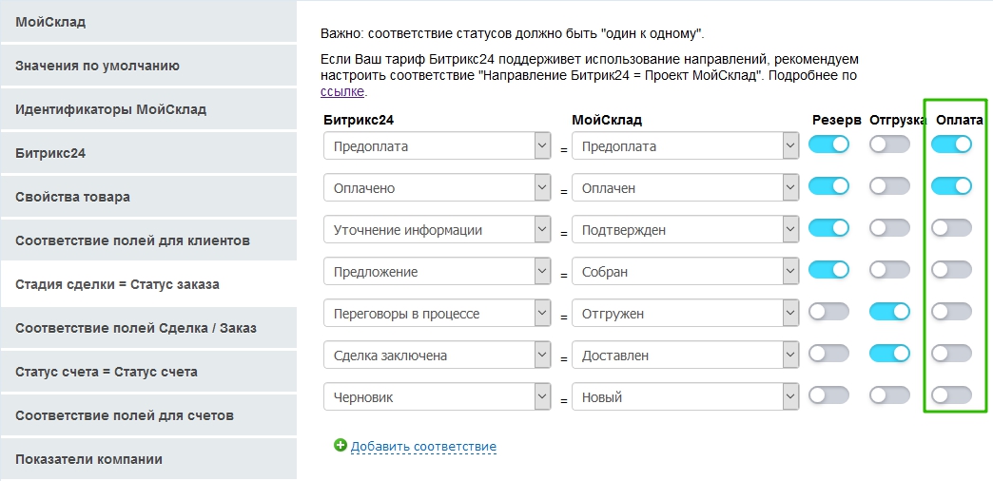The image size is (993, 481).
Task: Switch off Оплата toggle in Предоплата row
Action: coord(951,144)
